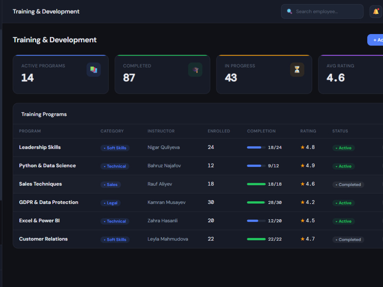
Task: Click the blue Add button
Action: [x=375, y=40]
